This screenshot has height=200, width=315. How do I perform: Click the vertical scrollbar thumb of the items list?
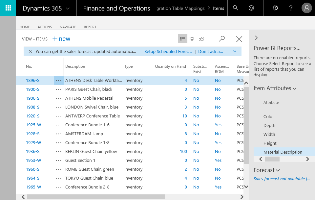246,125
